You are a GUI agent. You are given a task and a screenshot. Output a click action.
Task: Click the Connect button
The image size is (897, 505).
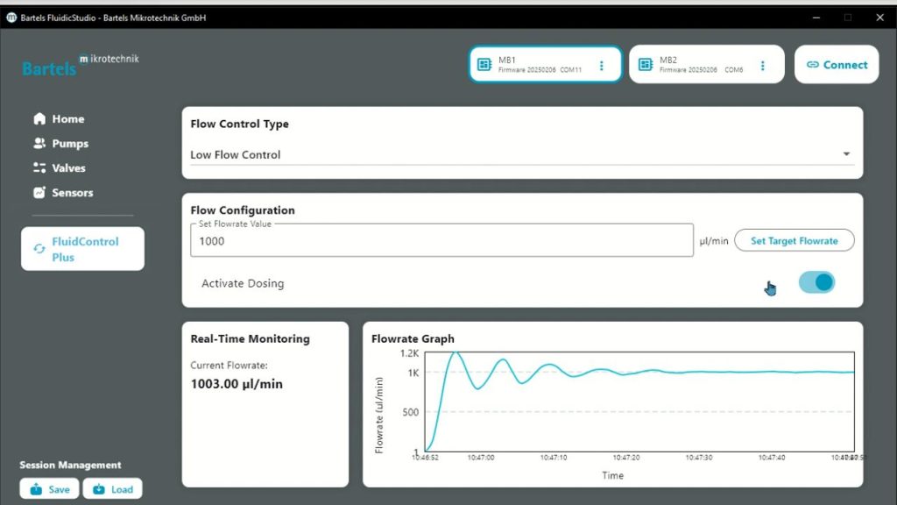tap(837, 65)
